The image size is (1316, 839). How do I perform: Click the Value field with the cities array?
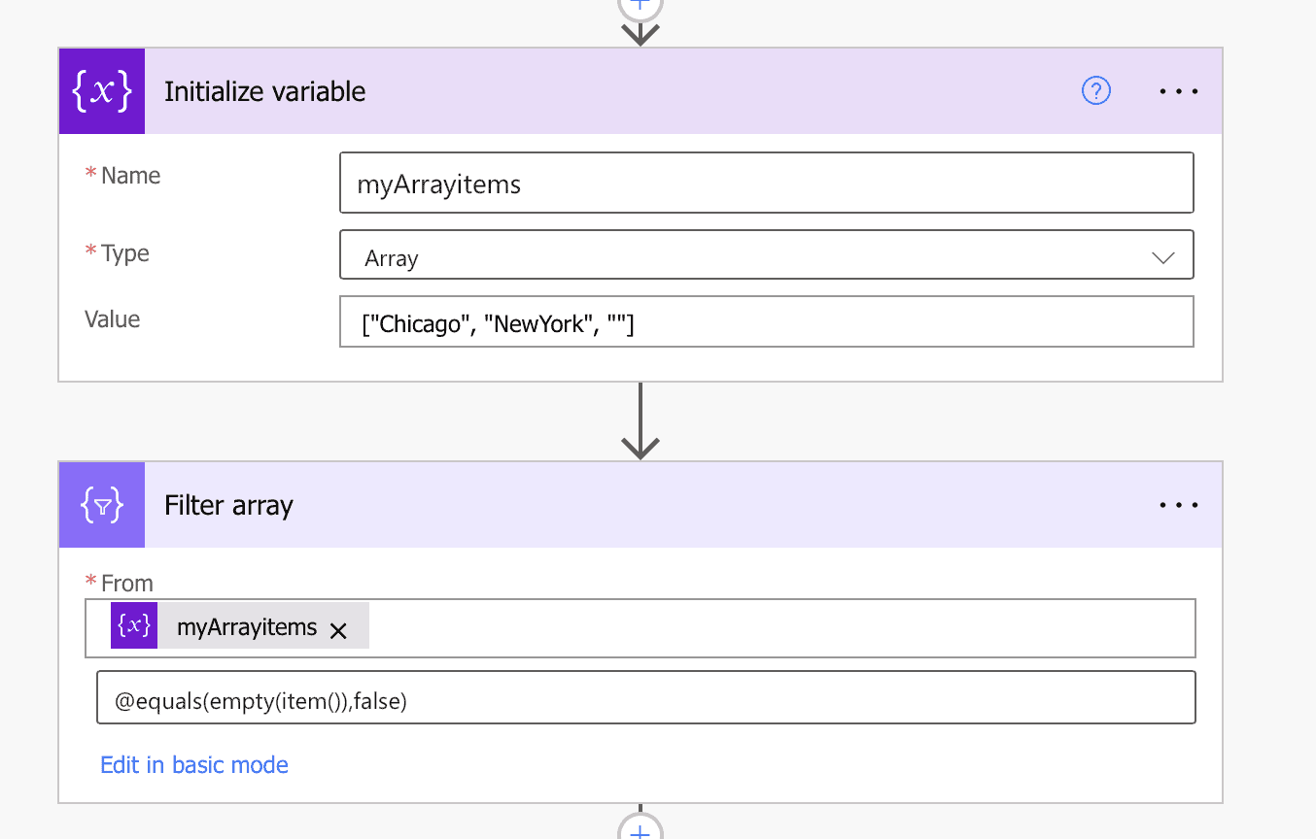[767, 322]
